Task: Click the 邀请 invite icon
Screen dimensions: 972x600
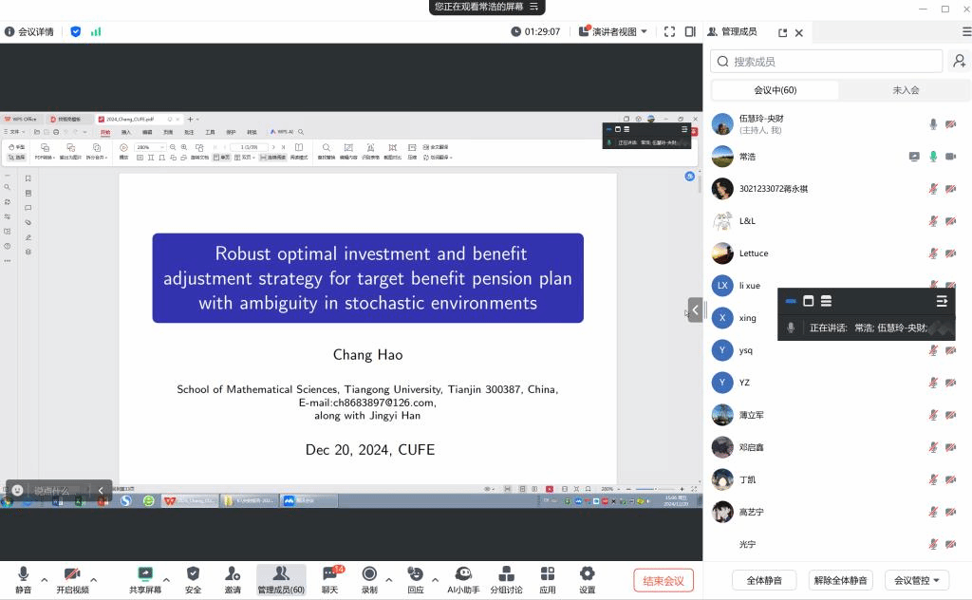Action: pyautogui.click(x=233, y=574)
